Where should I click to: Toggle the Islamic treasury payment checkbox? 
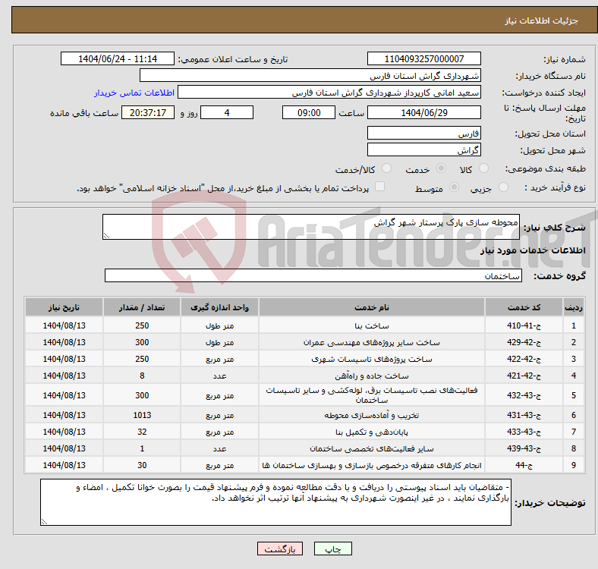380,187
